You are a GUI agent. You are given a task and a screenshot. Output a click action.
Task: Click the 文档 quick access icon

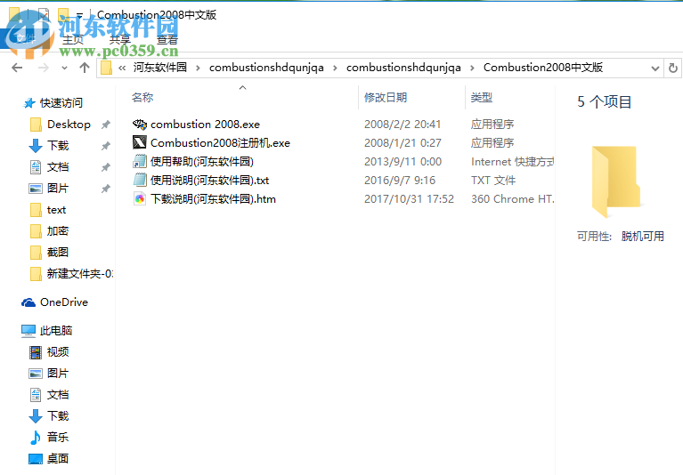pyautogui.click(x=36, y=167)
